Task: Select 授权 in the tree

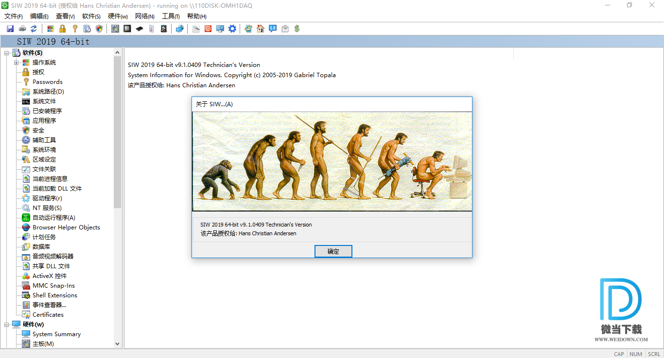Action: [x=38, y=72]
